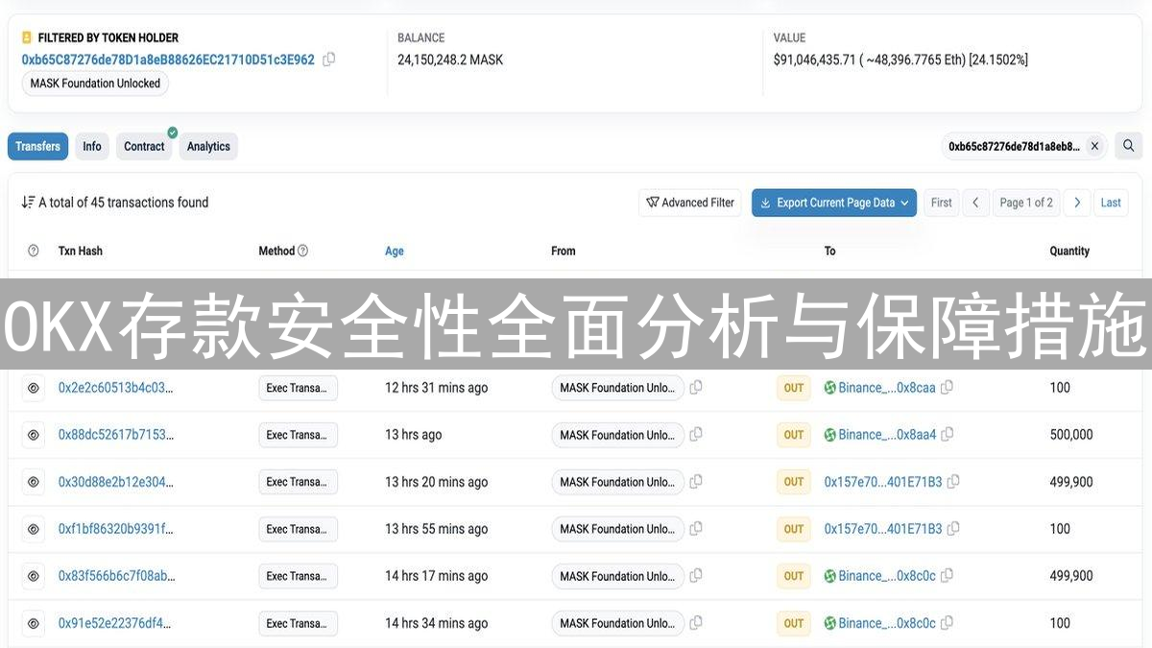Switch to the Analytics tab

(208, 147)
